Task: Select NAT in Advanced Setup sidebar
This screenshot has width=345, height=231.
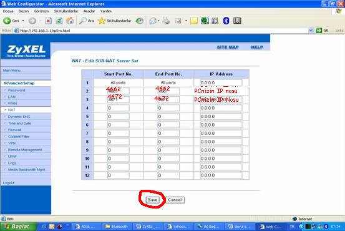Action: click(x=11, y=110)
